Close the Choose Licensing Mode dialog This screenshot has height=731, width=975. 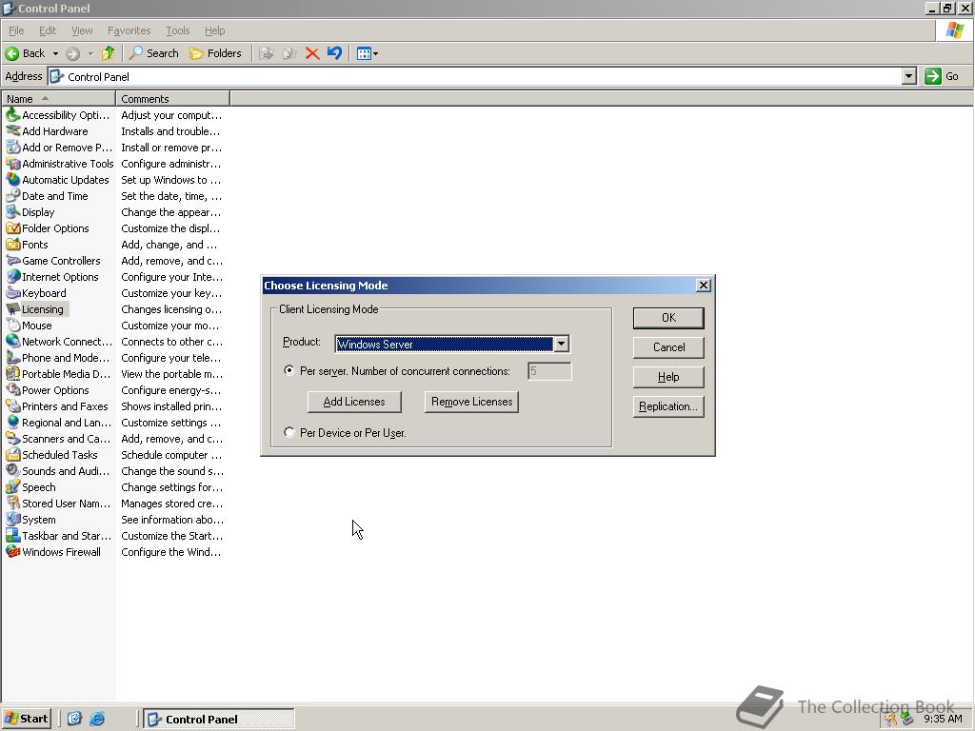(704, 285)
